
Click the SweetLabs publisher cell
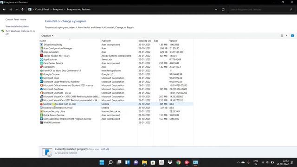click(x=107, y=59)
